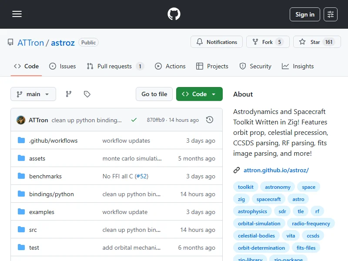Image resolution: width=348 pixels, height=261 pixels.
Task: Go to the Insights tab
Action: pos(298,66)
